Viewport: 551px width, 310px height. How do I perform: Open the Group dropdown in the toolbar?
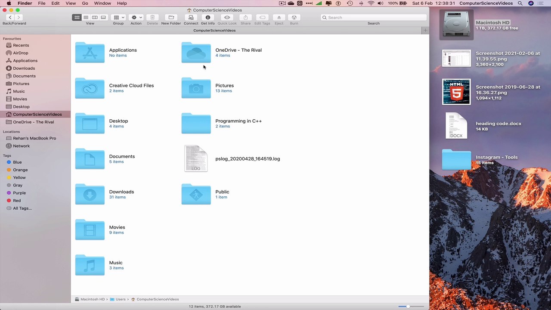click(x=118, y=17)
